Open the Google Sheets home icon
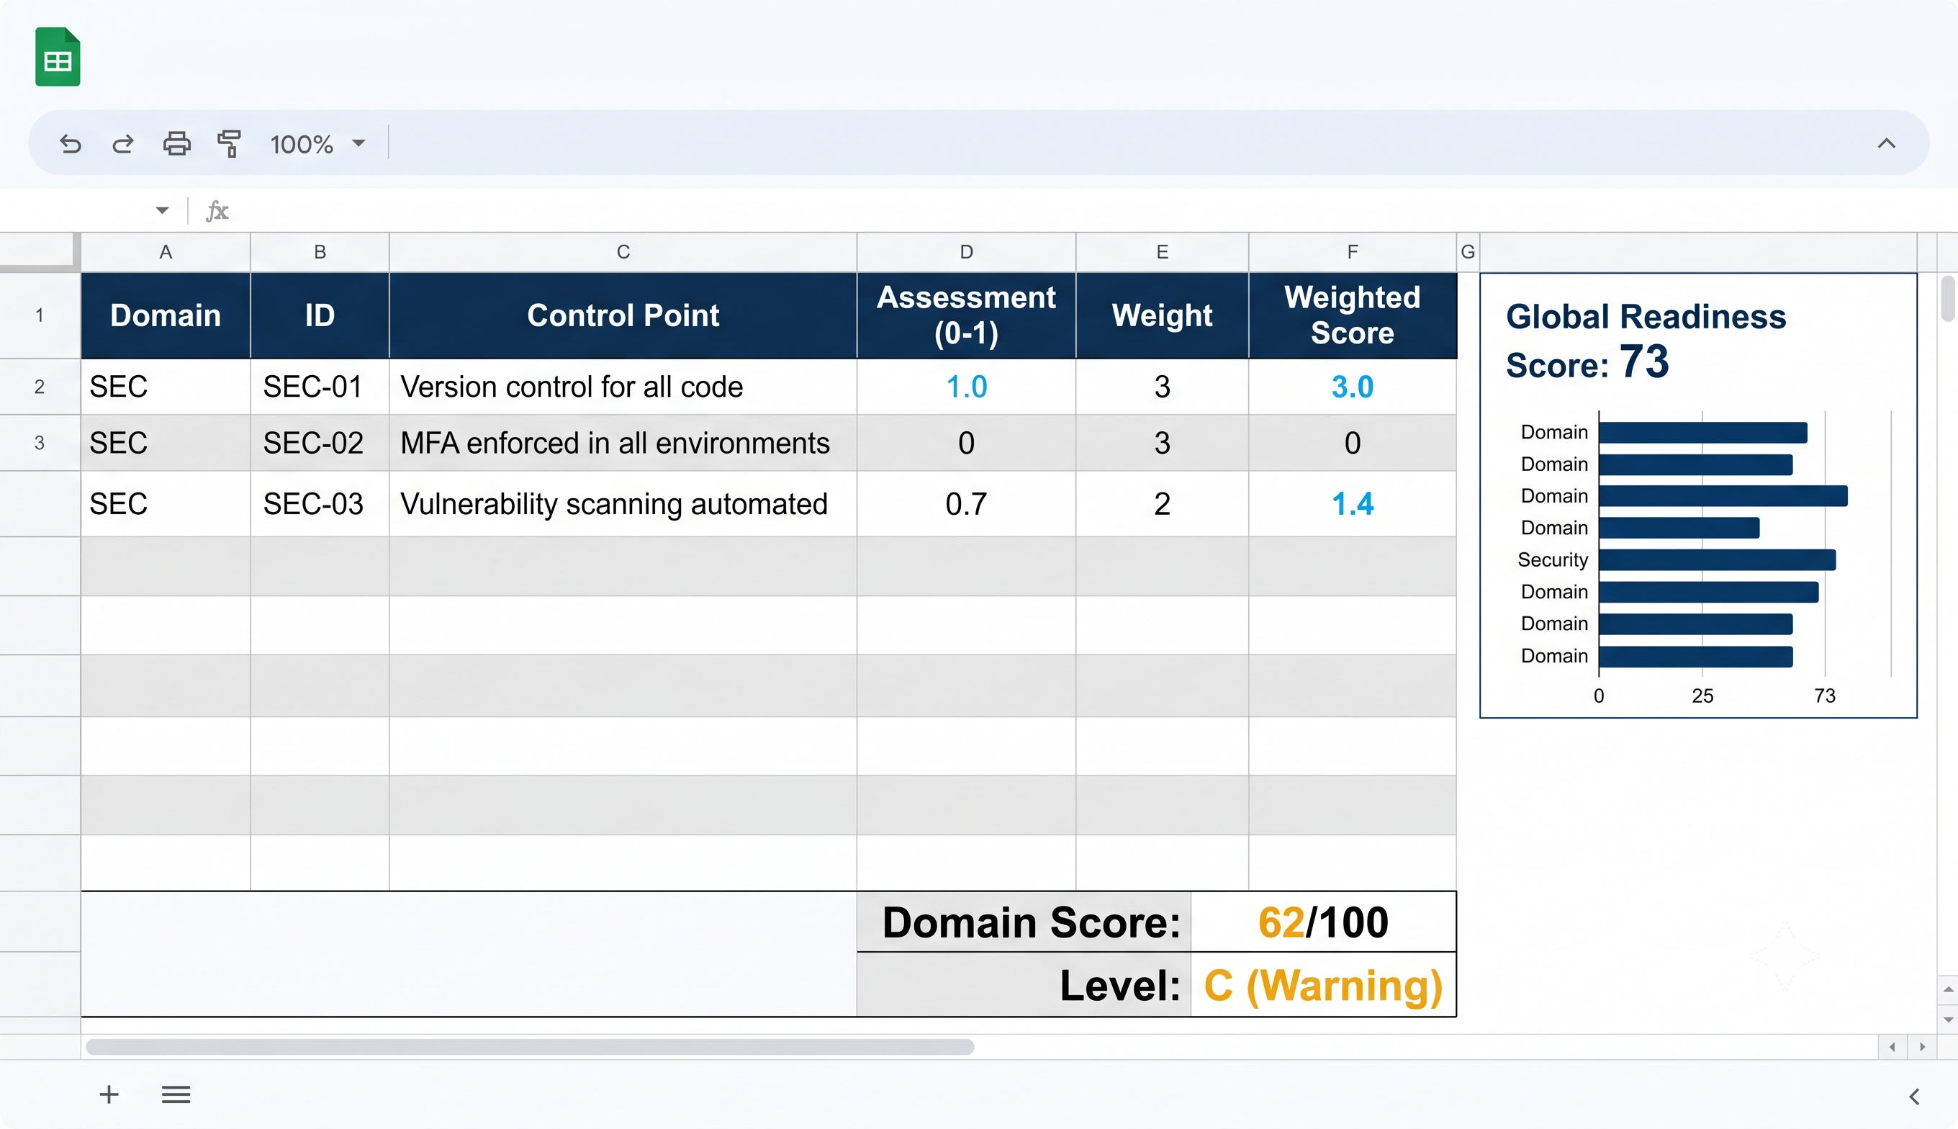This screenshot has width=1958, height=1129. [x=58, y=57]
